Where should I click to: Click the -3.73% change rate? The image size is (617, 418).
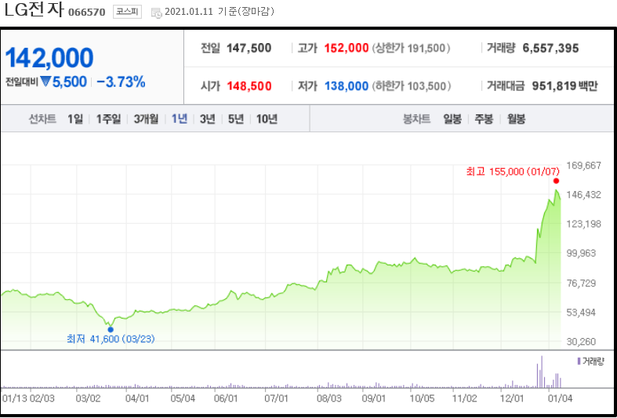click(x=121, y=82)
